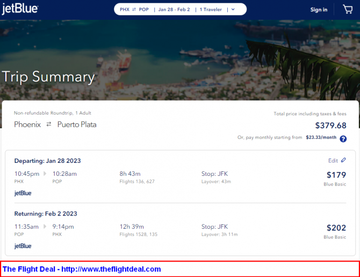Click Non-refundable Roundtrip, 1 Adult text

pyautogui.click(x=53, y=113)
